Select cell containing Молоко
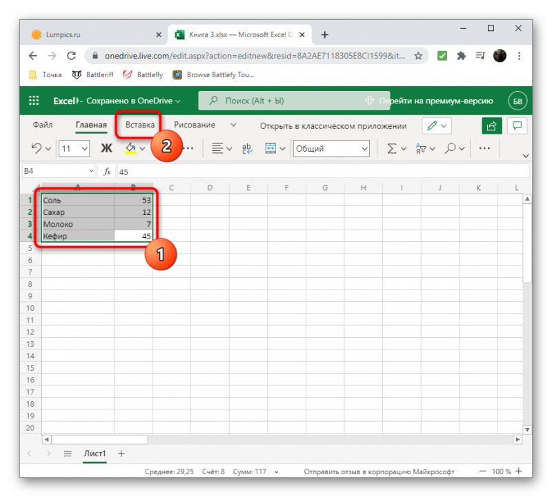The height and width of the screenshot is (497, 552). 78,224
